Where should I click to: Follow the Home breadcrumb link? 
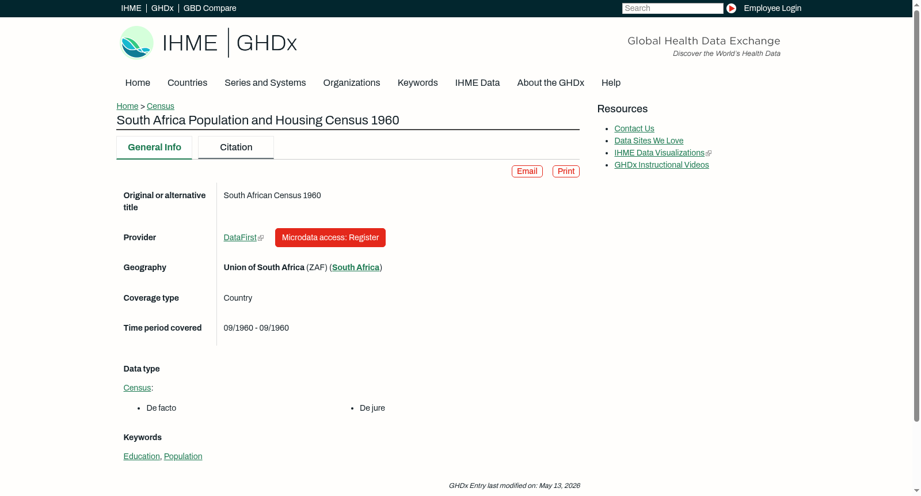127,107
